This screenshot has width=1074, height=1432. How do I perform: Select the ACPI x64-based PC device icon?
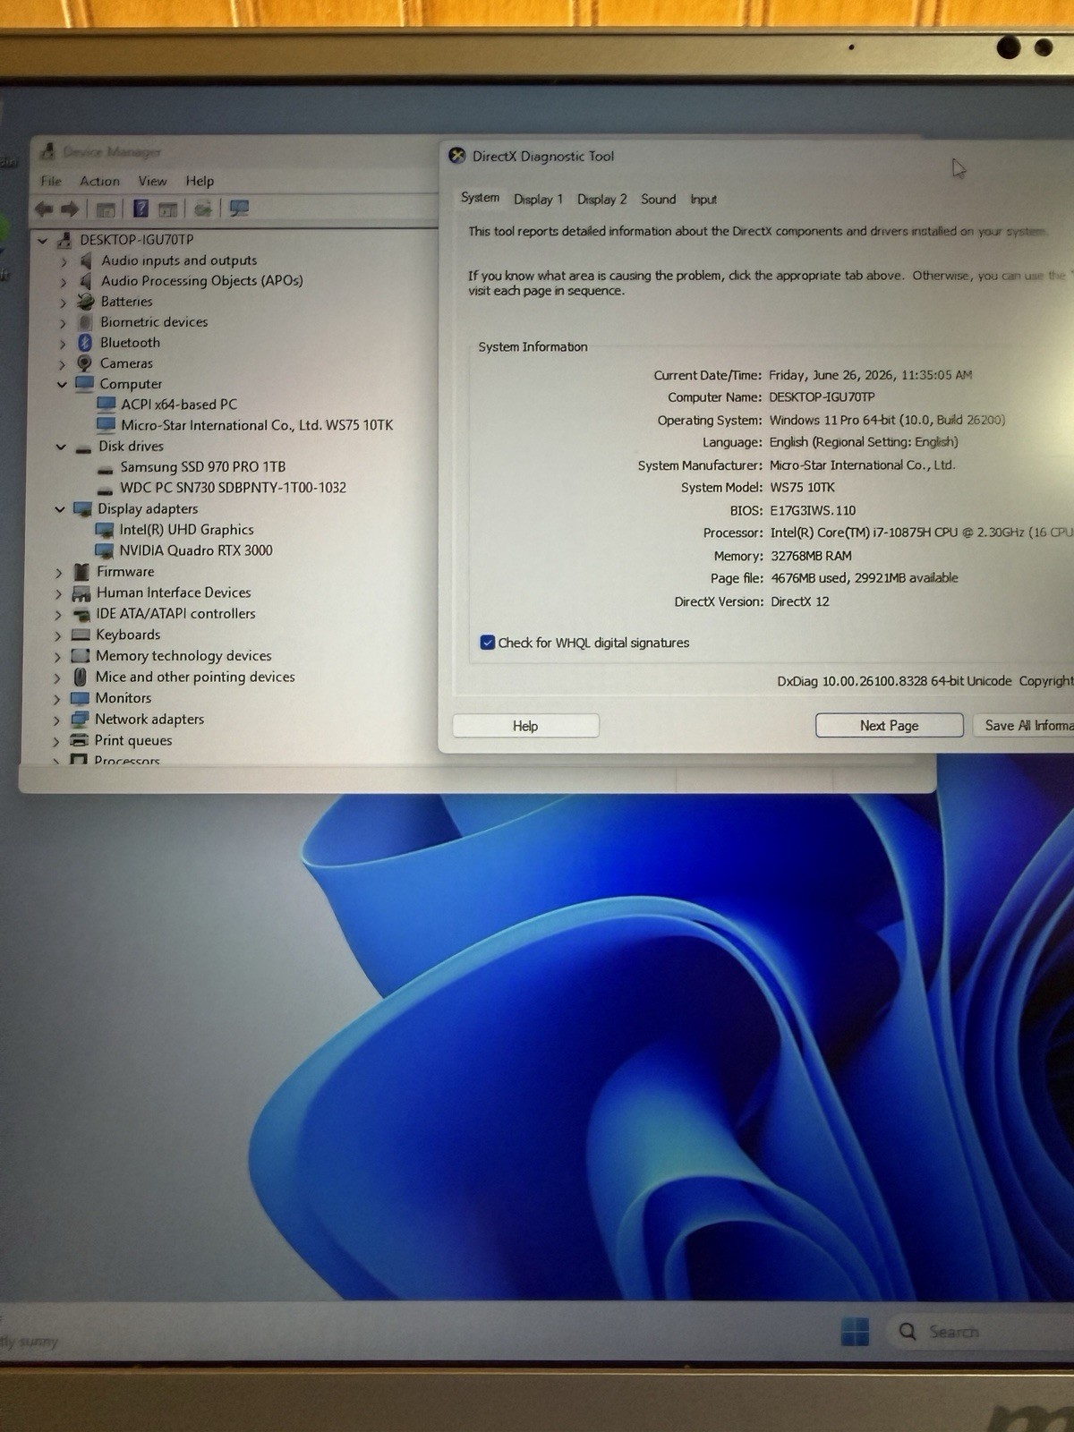coord(107,405)
